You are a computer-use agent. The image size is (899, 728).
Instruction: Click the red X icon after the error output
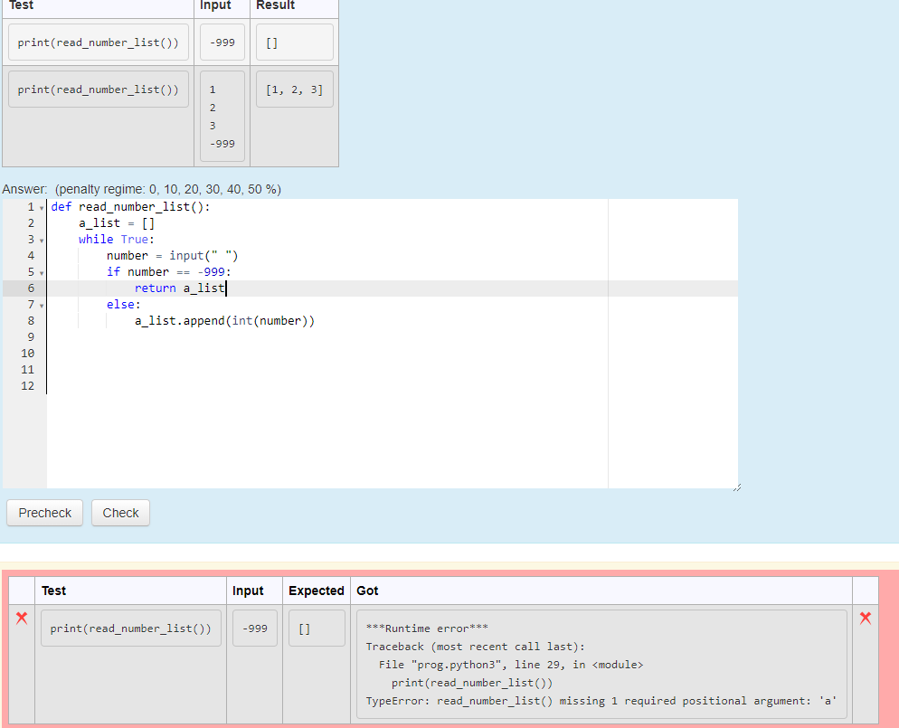pyautogui.click(x=866, y=618)
